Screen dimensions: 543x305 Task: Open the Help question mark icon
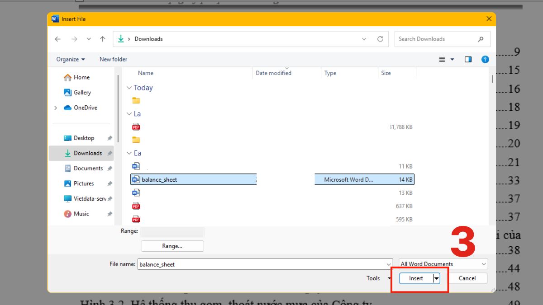pos(485,59)
